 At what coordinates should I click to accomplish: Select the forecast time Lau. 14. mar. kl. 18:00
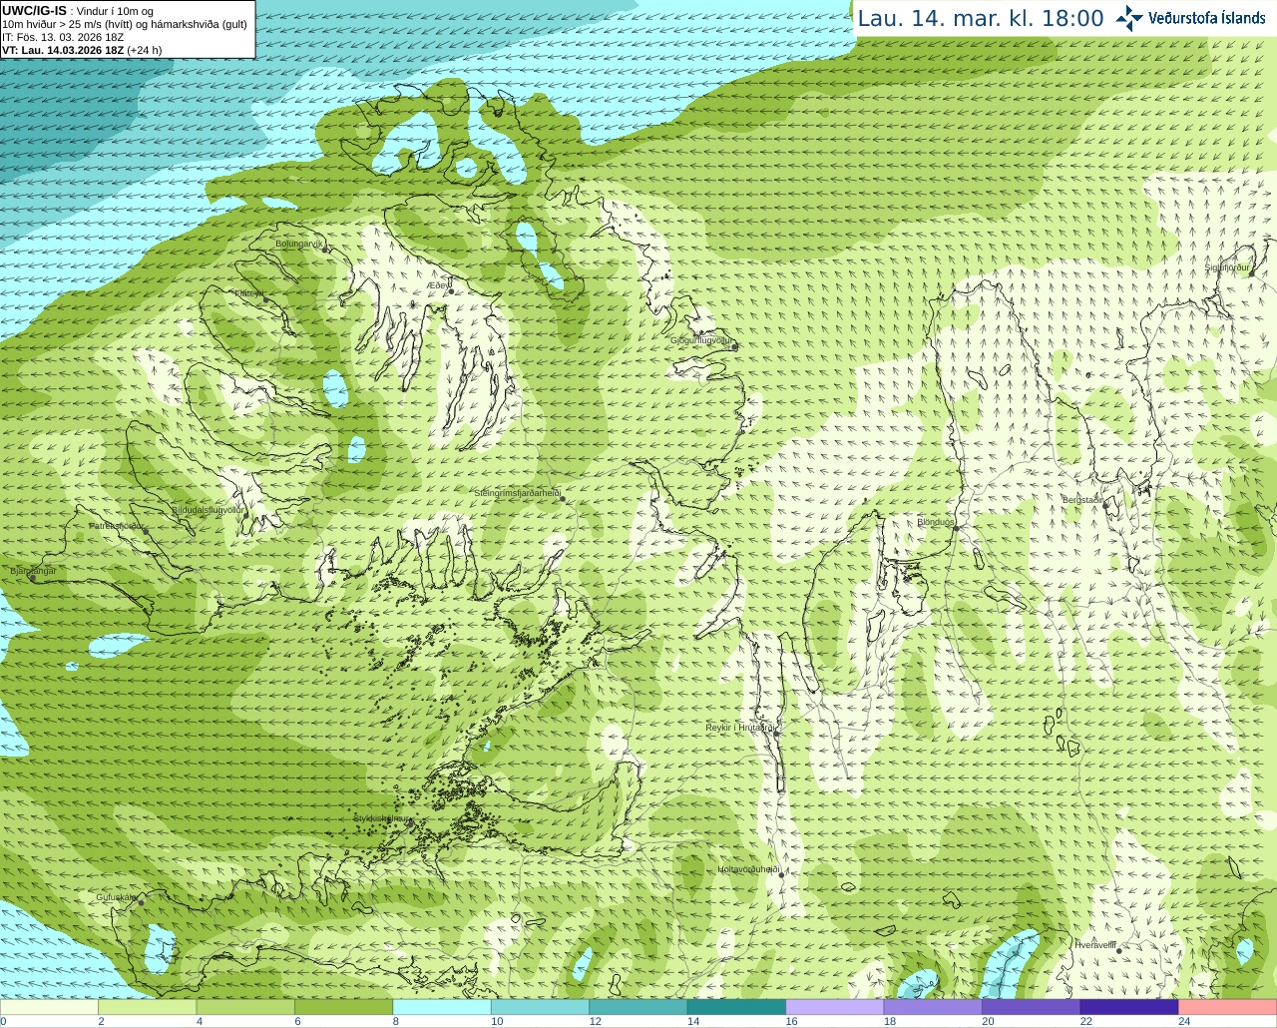(x=981, y=18)
